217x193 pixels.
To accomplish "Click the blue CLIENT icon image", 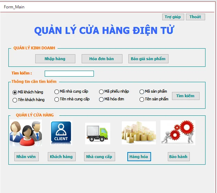I will 61,133.
